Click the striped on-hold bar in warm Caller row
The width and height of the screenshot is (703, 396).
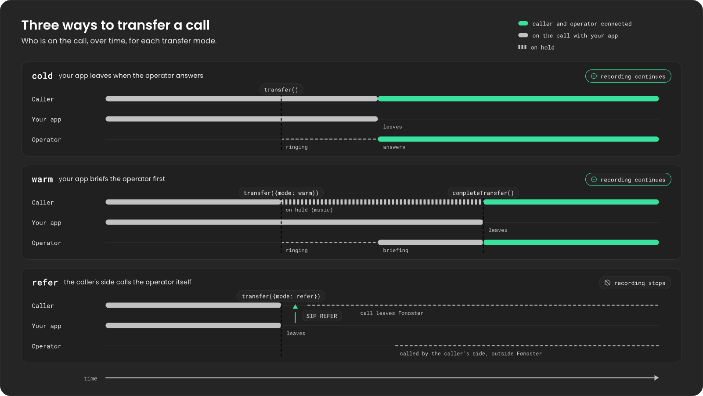pyautogui.click(x=382, y=202)
